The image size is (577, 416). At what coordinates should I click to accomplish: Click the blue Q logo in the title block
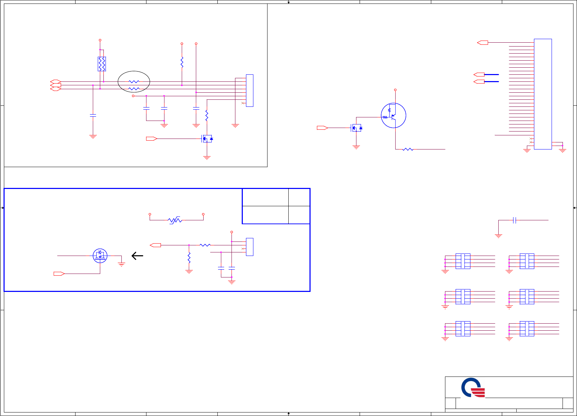tap(473, 387)
